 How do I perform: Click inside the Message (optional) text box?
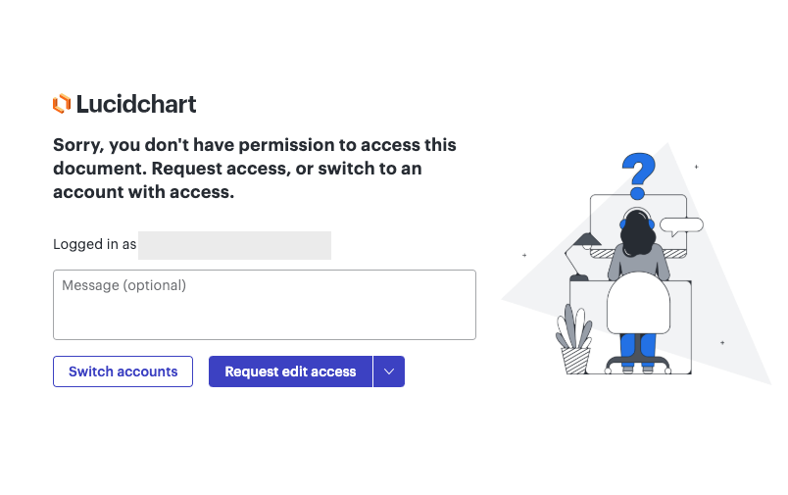(x=265, y=305)
